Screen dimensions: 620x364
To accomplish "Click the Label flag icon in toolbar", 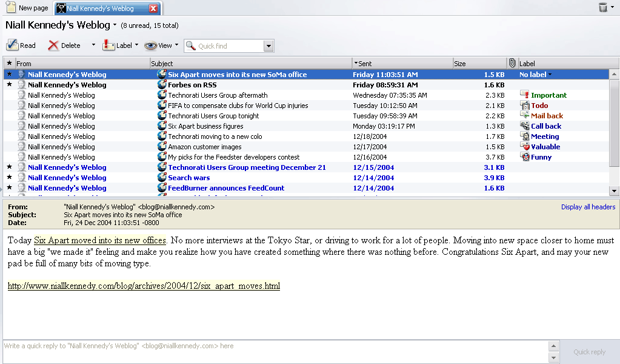I will 108,45.
